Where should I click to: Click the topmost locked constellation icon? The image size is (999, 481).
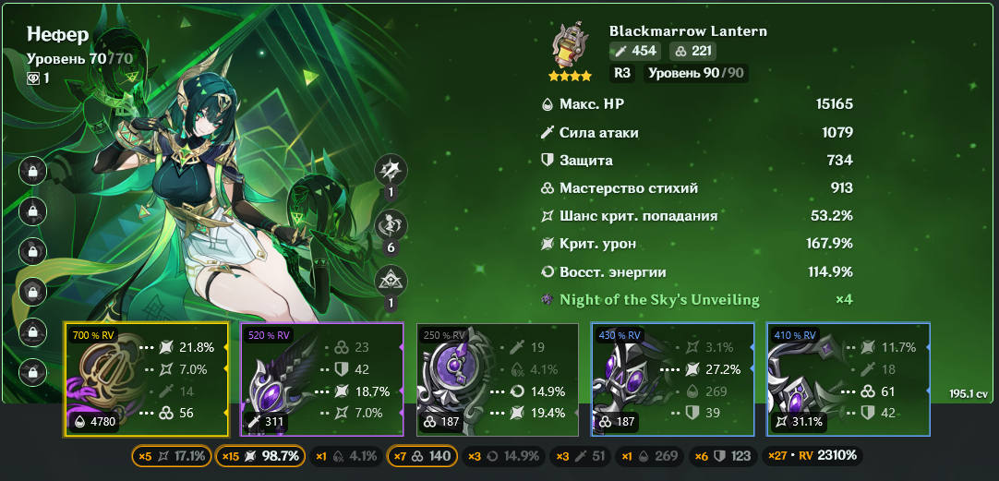[32, 171]
